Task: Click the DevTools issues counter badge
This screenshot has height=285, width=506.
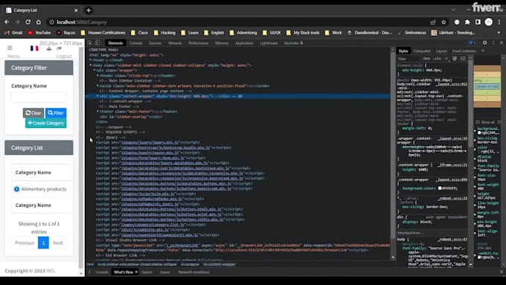Action: click(472, 42)
